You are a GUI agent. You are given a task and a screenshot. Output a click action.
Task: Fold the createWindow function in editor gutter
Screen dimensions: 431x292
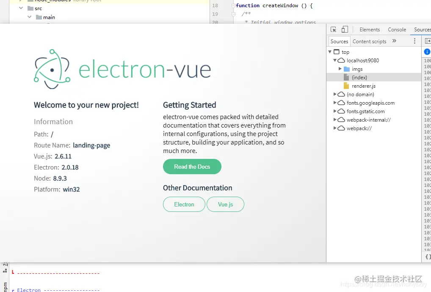pos(233,6)
